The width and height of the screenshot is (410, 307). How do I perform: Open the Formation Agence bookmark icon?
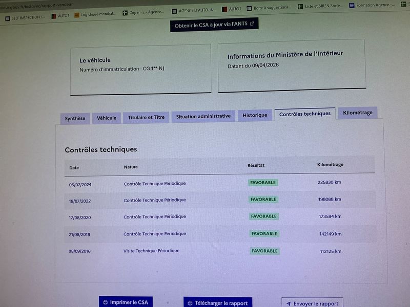click(x=352, y=5)
